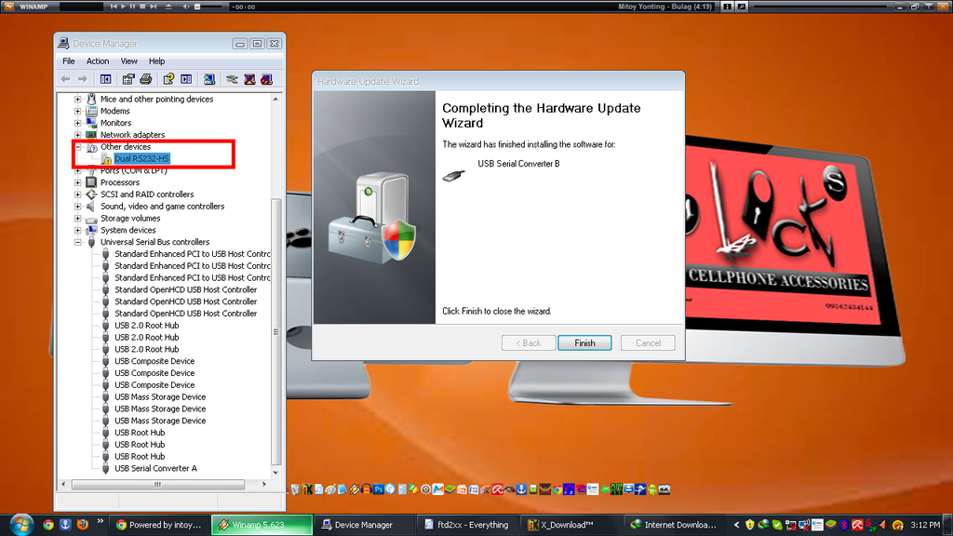Expand the Network adapters node
The width and height of the screenshot is (953, 536).
78,135
